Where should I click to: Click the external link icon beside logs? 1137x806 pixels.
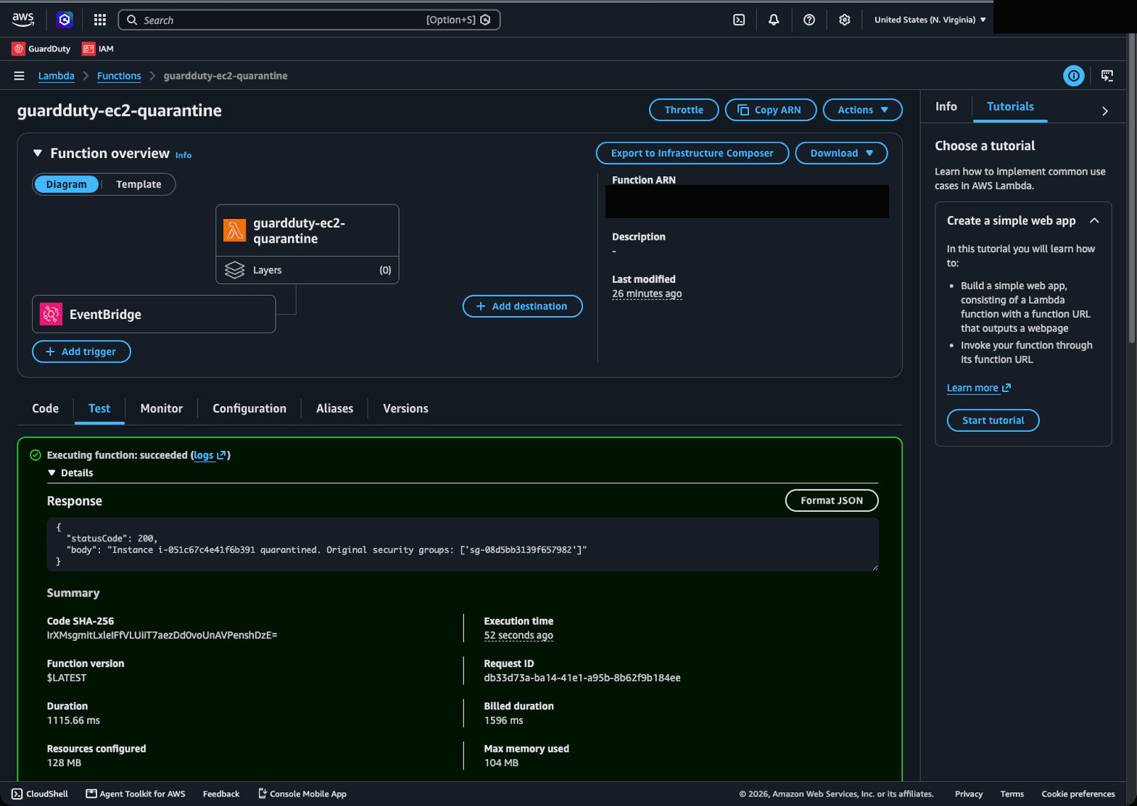221,455
